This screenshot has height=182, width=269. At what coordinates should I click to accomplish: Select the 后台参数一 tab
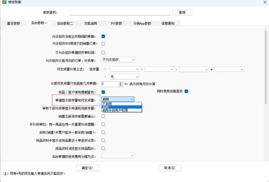[x=39, y=23]
